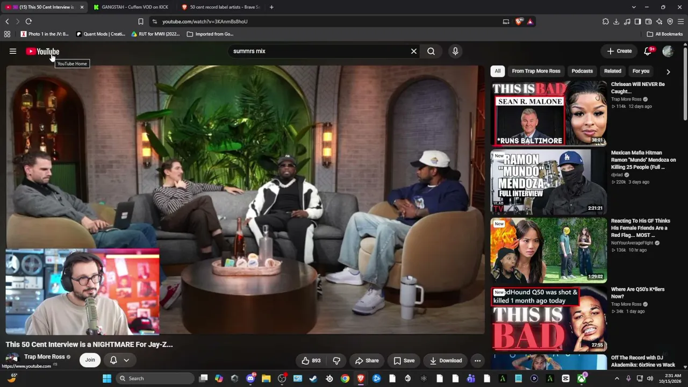Reload the page in browser toolbar
This screenshot has height=387, width=688.
(28, 21)
